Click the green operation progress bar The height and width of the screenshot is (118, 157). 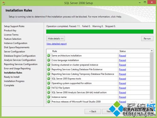(x=100, y=31)
